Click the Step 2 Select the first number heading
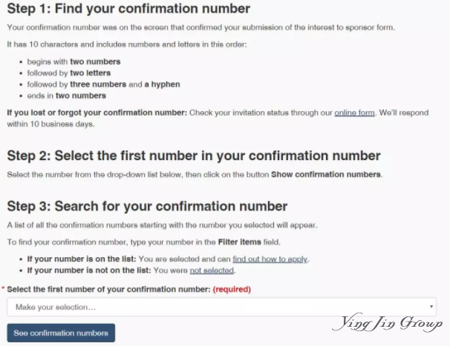 194,156
